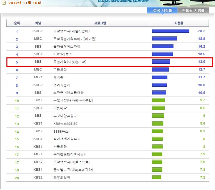Click rank number 3
Screen dimensions: 215x190
[17, 47]
